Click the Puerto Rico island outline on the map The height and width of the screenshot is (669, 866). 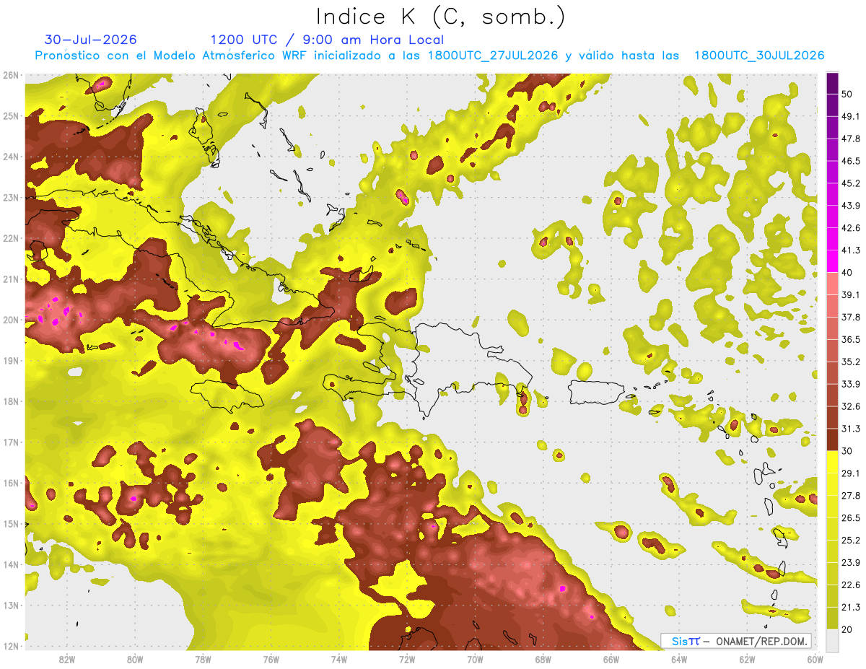pyautogui.click(x=595, y=392)
